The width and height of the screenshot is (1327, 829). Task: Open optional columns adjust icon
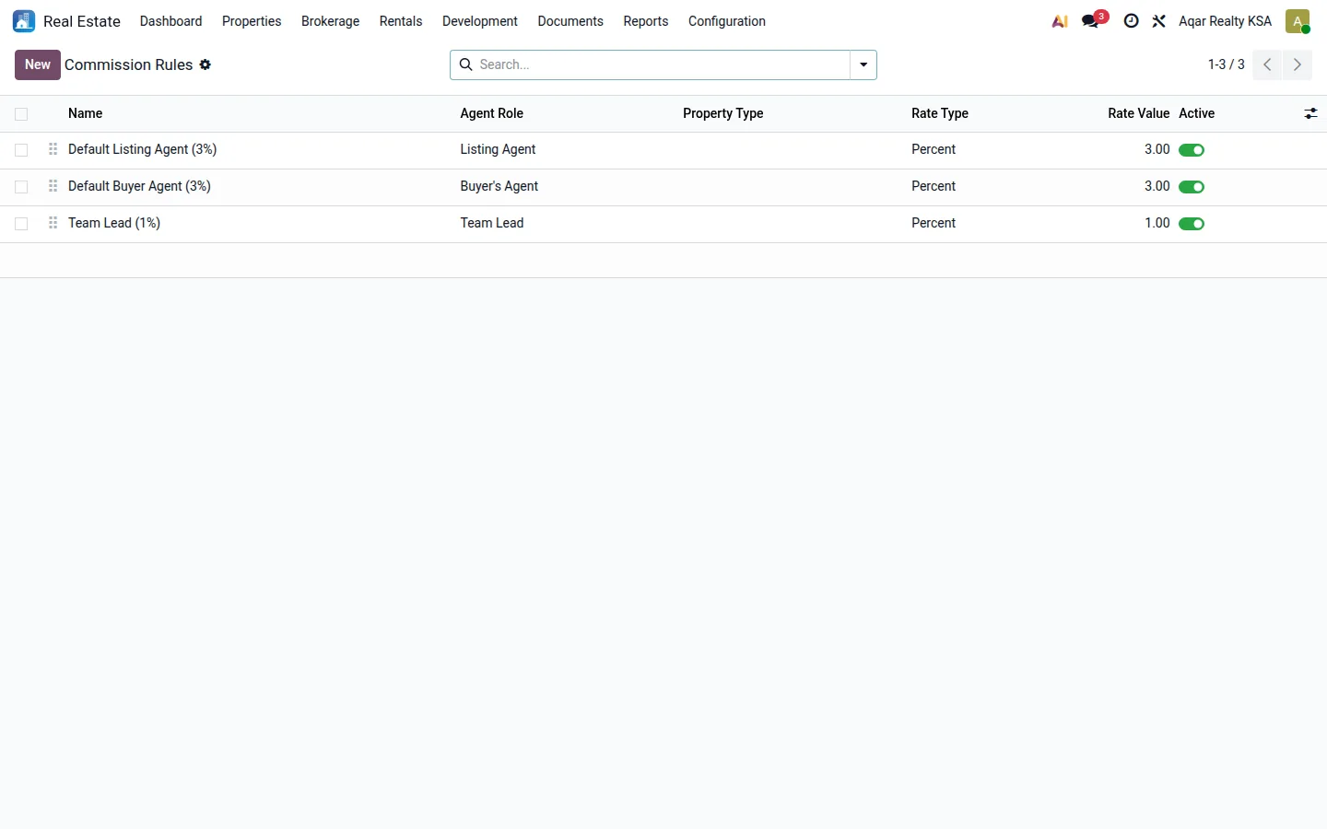1310,113
